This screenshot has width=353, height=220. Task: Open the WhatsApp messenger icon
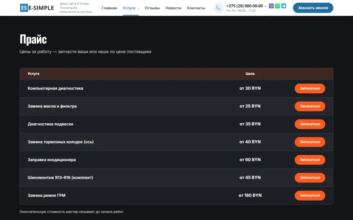tap(278, 6)
